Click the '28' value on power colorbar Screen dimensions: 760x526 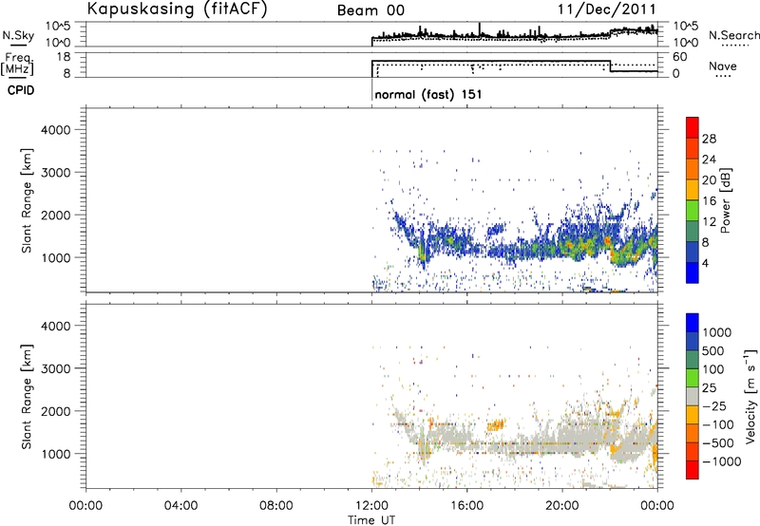(709, 139)
